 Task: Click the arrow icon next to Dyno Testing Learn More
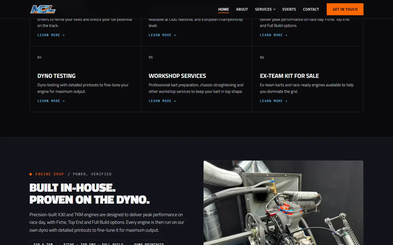(x=64, y=101)
